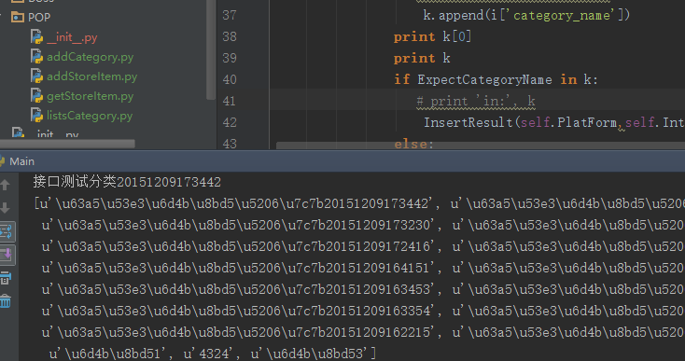Click line number 39 in gutter

pyautogui.click(x=230, y=58)
